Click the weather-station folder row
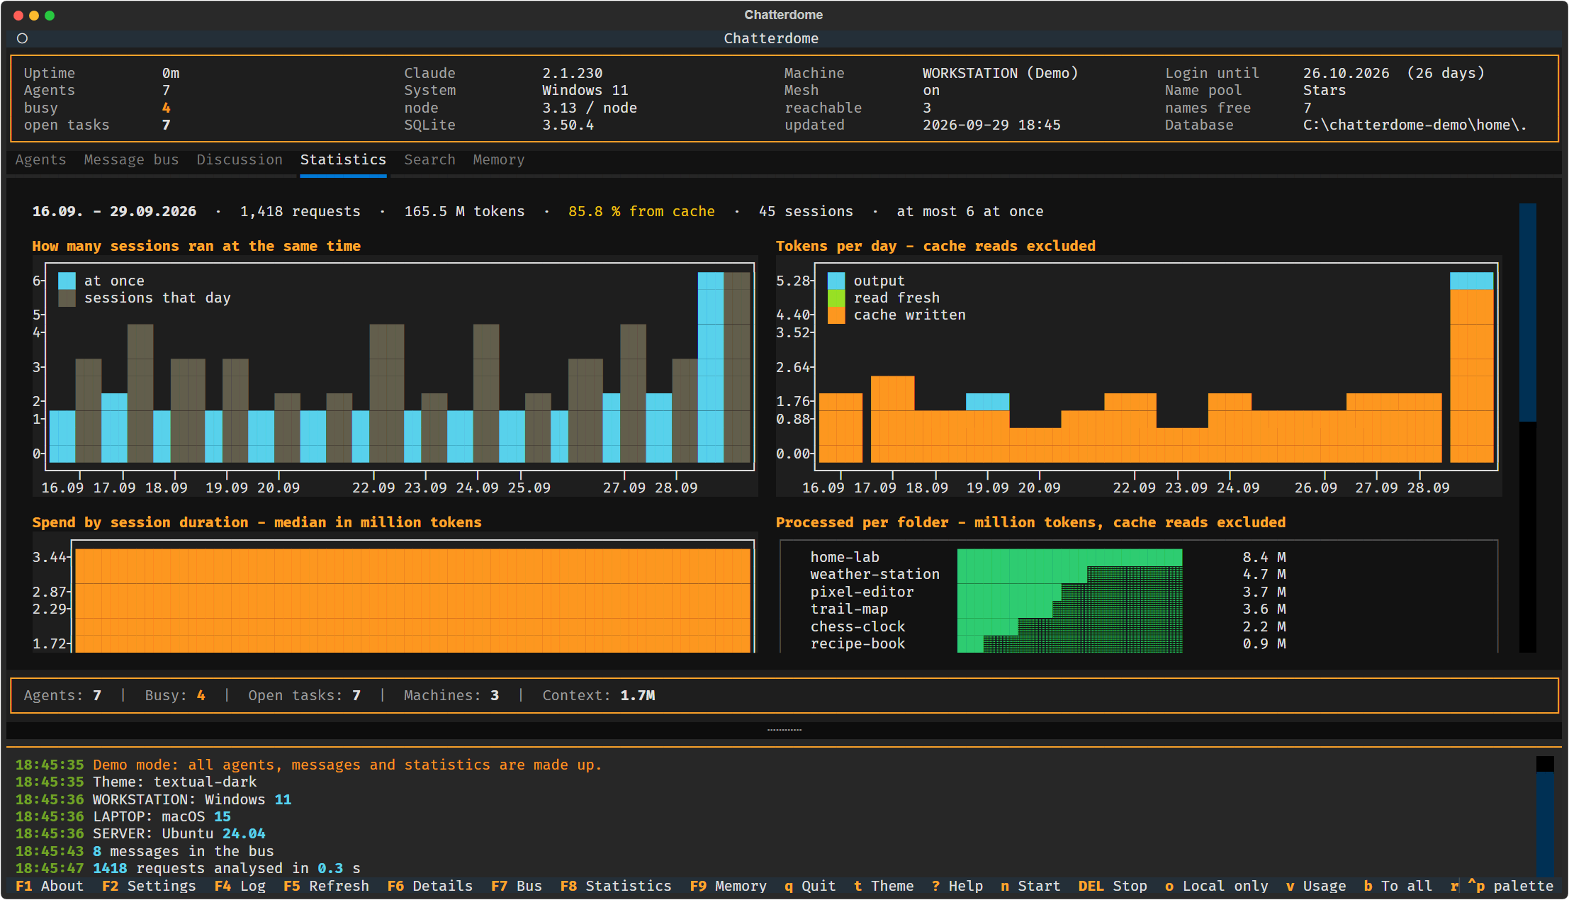This screenshot has width=1569, height=900. coord(1047,575)
